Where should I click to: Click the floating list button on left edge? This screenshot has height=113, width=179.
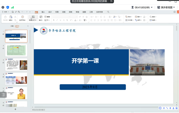click(x=3, y=95)
